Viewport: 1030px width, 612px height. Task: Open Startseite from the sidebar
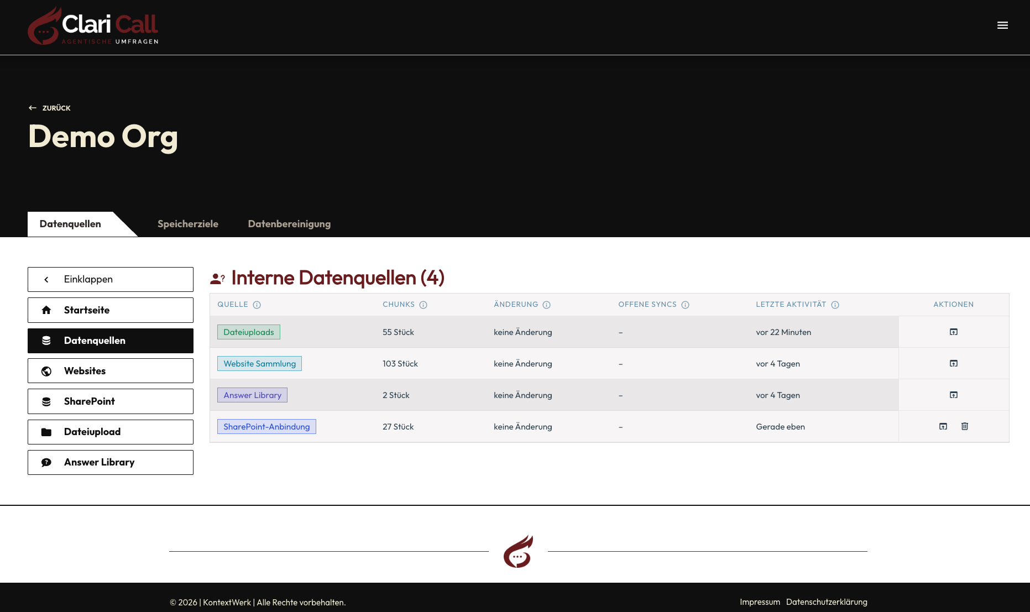[x=111, y=310]
